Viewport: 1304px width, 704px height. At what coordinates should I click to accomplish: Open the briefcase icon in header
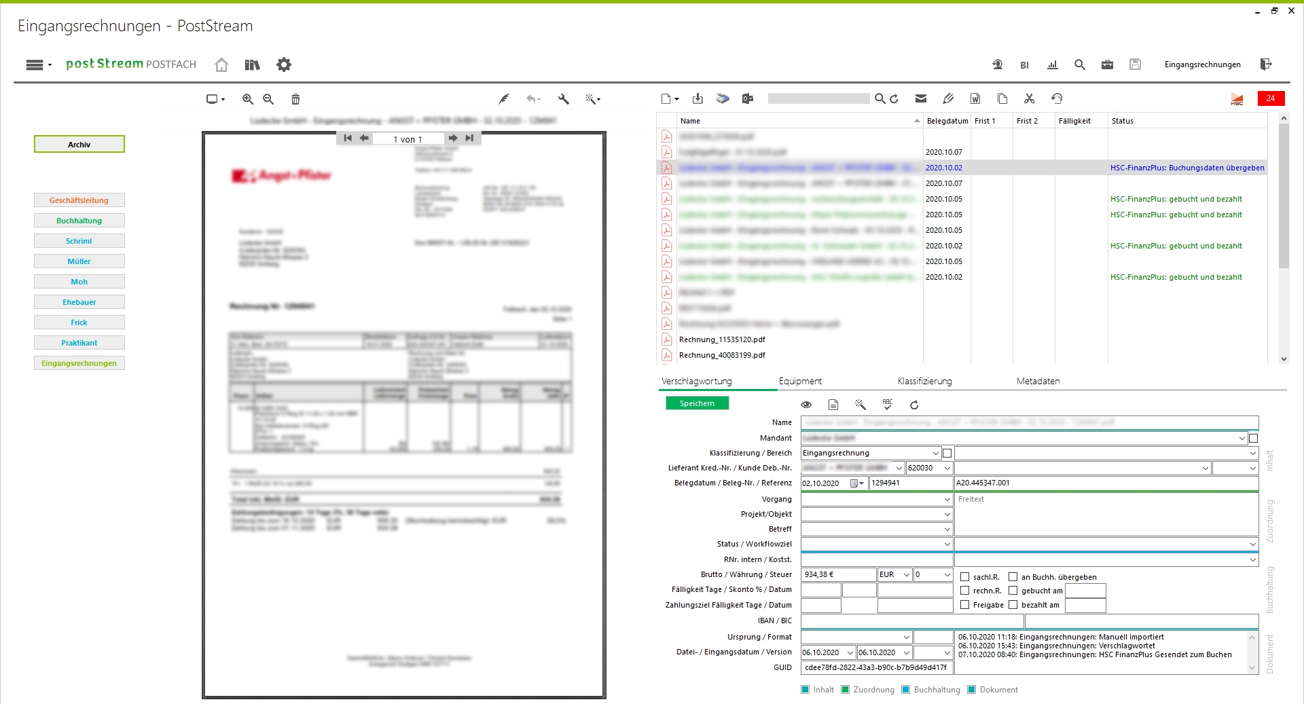tap(1107, 64)
